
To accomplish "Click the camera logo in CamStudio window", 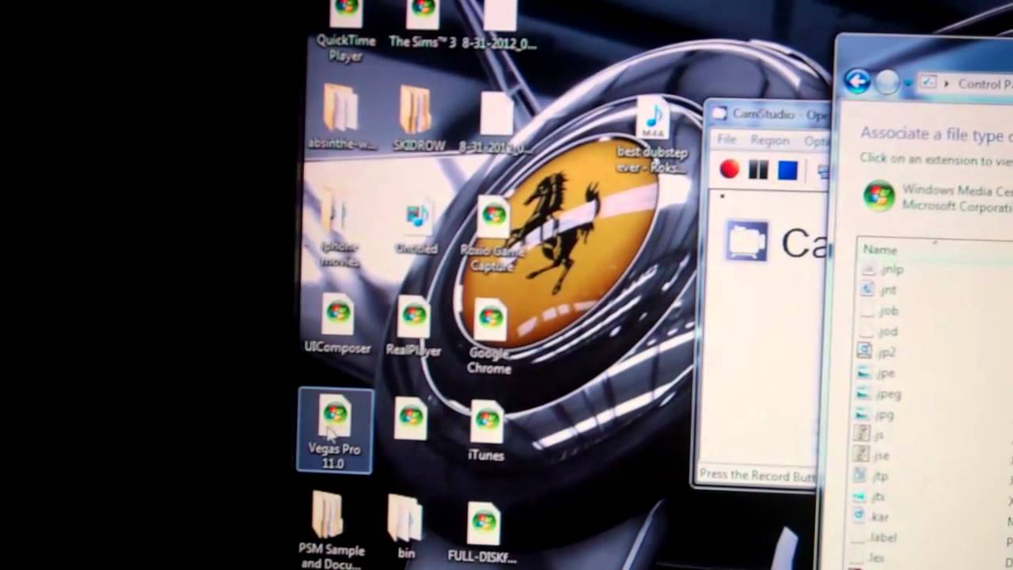I will click(x=747, y=241).
